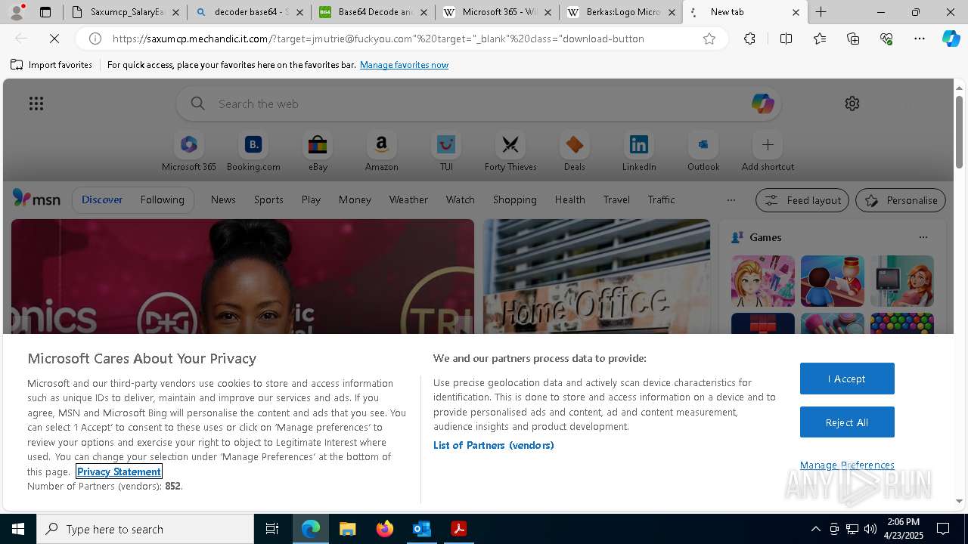View site information icon in address bar
968x544 pixels.
(95, 39)
